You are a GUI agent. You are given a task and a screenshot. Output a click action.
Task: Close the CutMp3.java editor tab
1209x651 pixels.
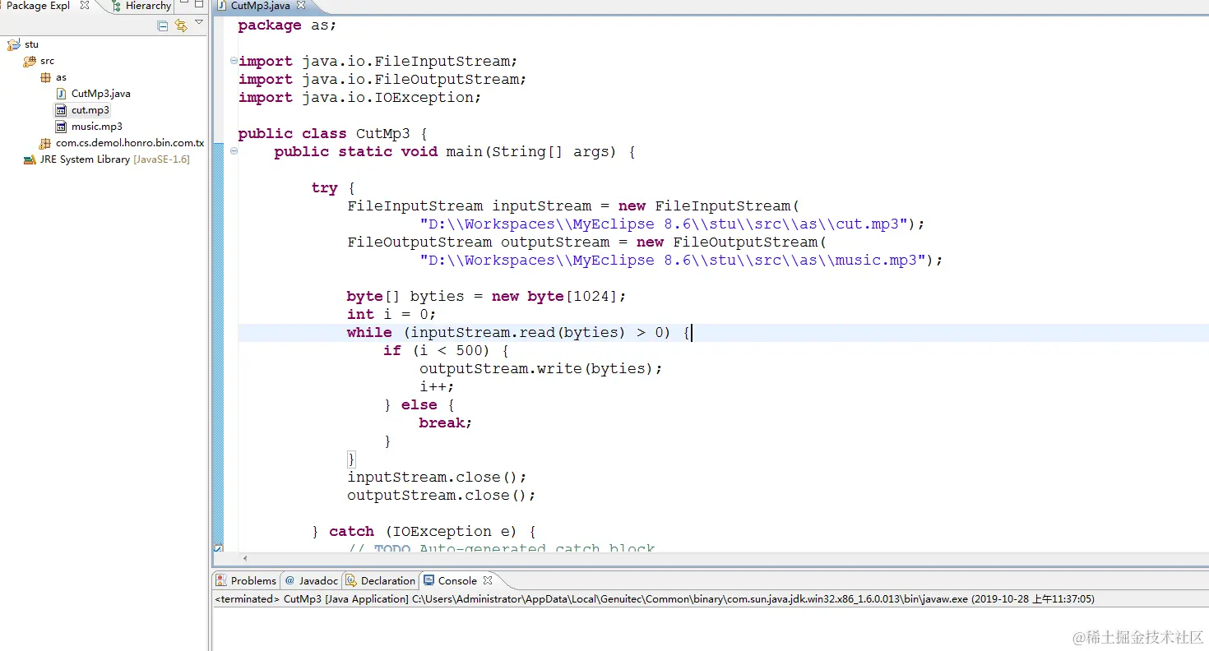(x=301, y=6)
